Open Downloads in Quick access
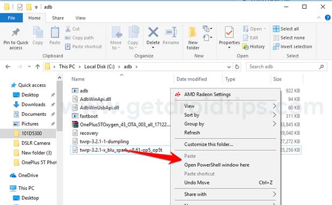The height and width of the screenshot is (205, 332). pos(33,104)
